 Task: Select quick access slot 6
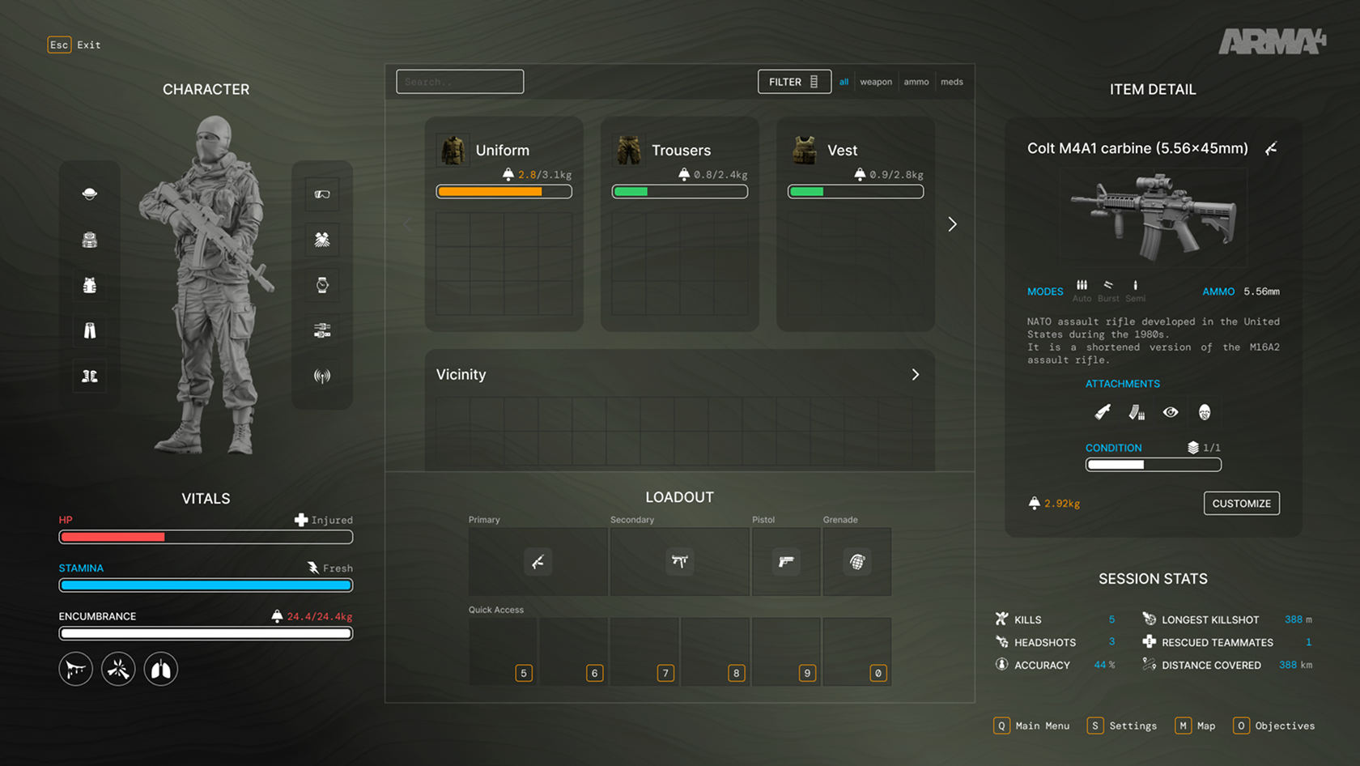pyautogui.click(x=573, y=652)
